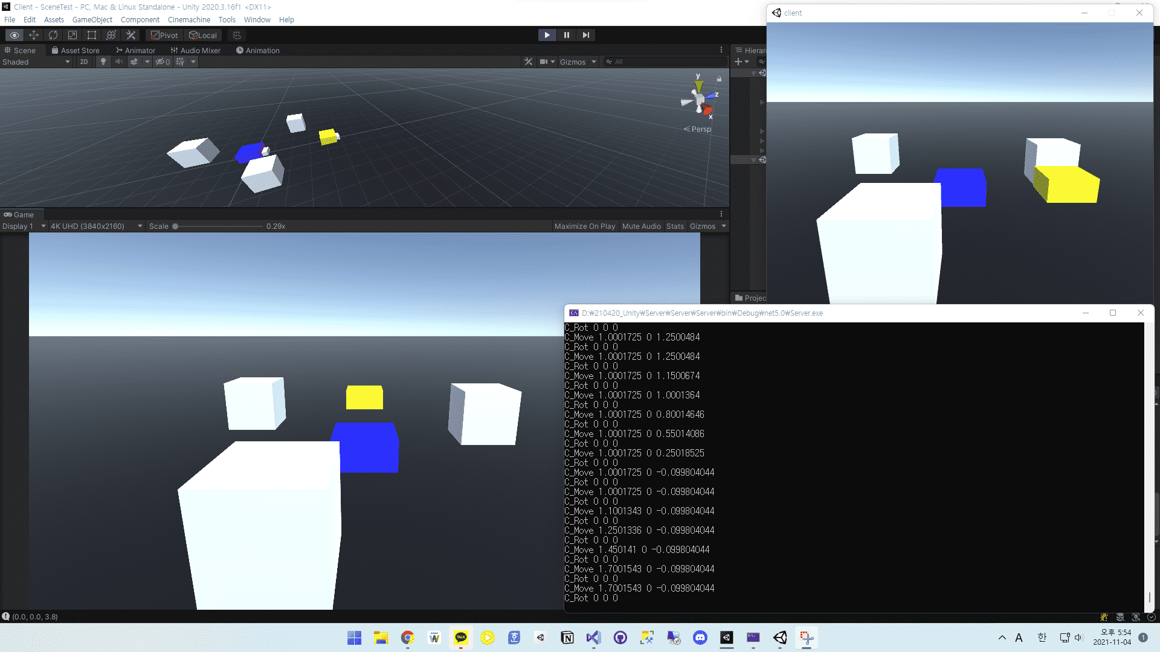
Task: Adjust the game view Scale slider
Action: (x=175, y=226)
